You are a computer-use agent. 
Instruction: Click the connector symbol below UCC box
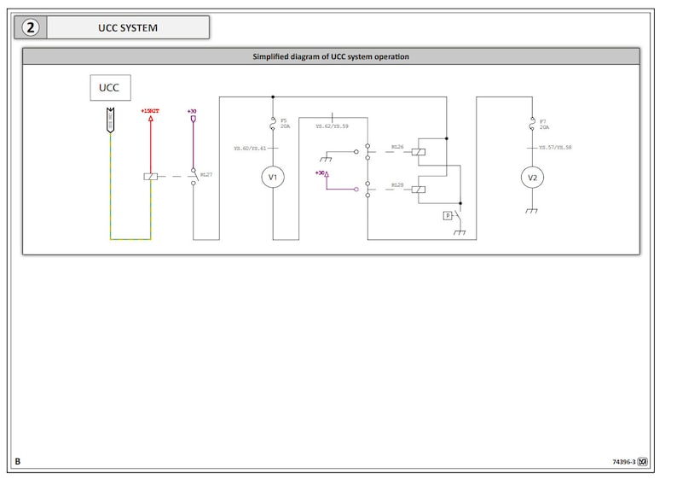pyautogui.click(x=111, y=120)
